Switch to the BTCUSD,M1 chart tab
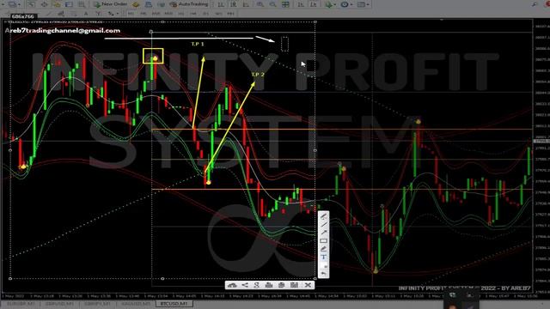 coord(174,303)
